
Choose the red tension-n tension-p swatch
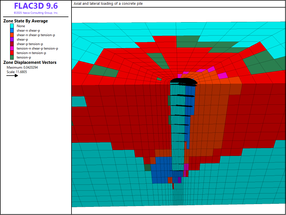(x=12, y=53)
